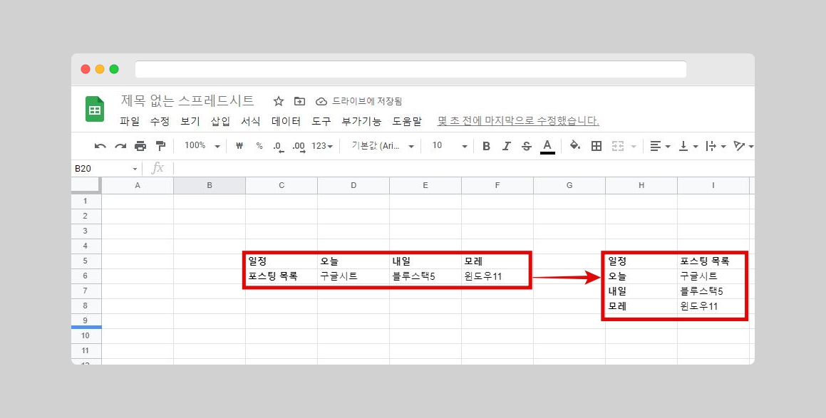Select cell H7 containing 내일
Image resolution: width=826 pixels, height=418 pixels.
pos(641,291)
